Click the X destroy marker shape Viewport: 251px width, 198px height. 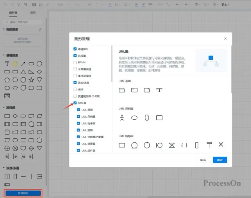221,145
